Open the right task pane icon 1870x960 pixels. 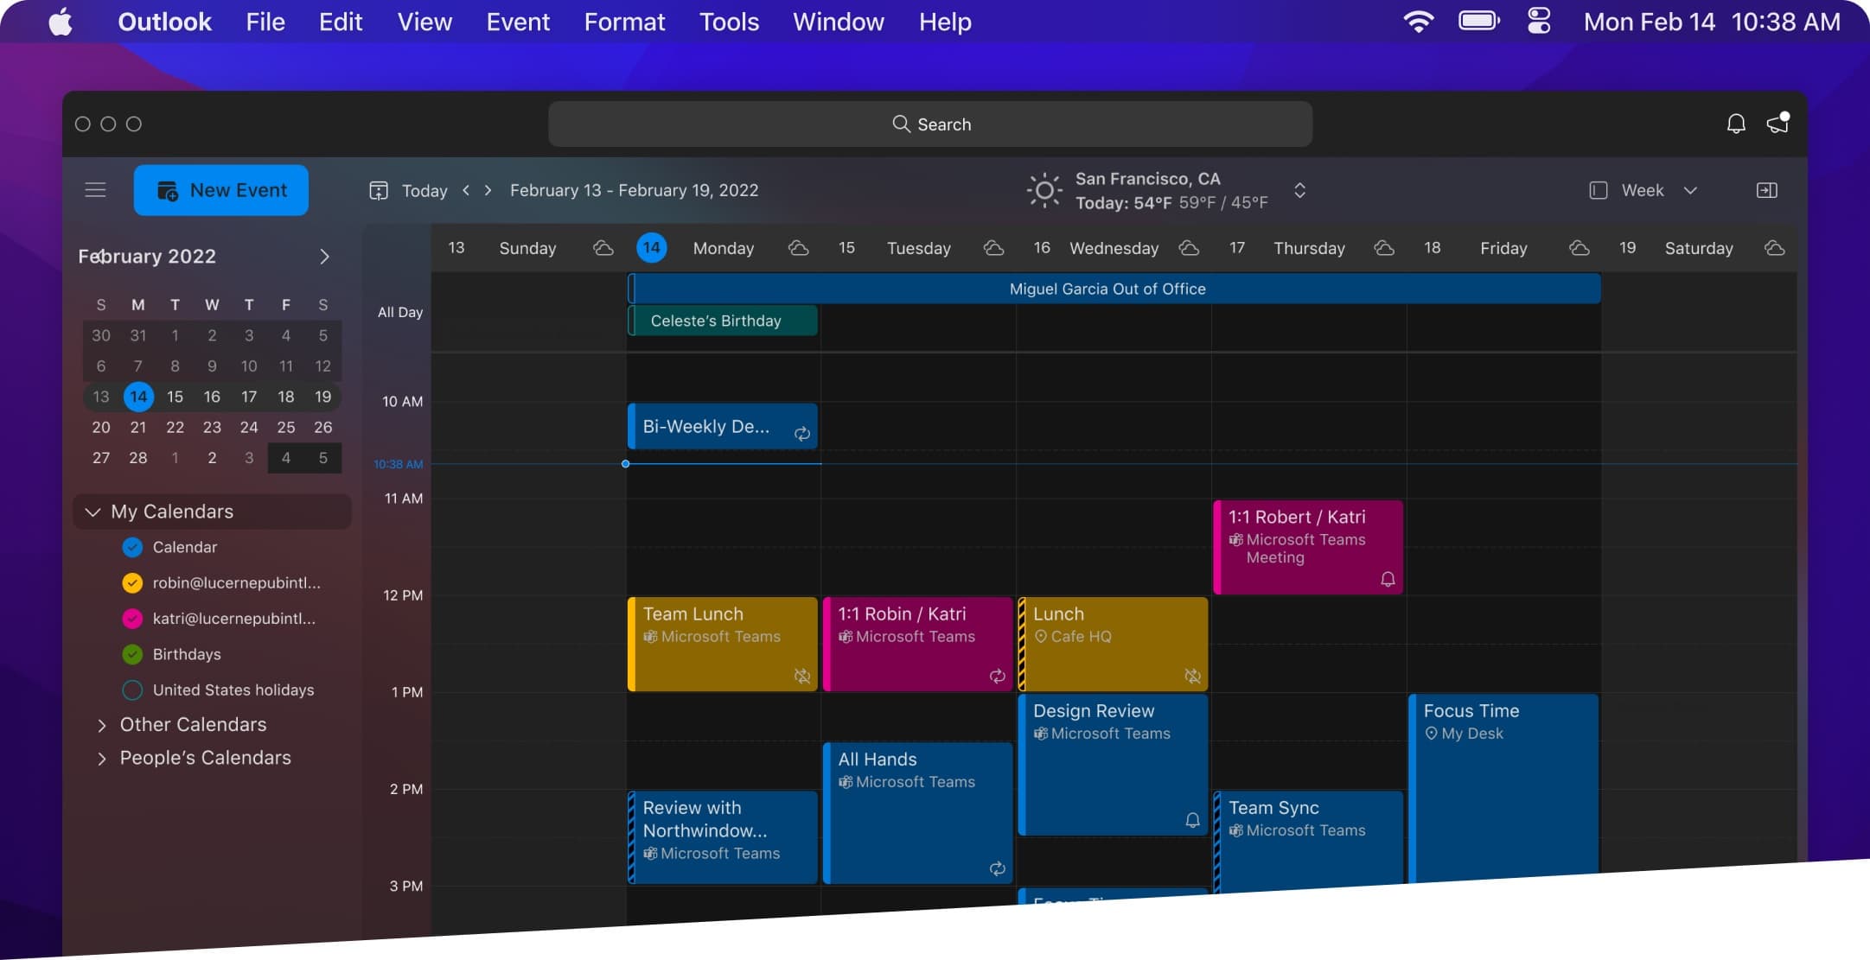point(1766,190)
